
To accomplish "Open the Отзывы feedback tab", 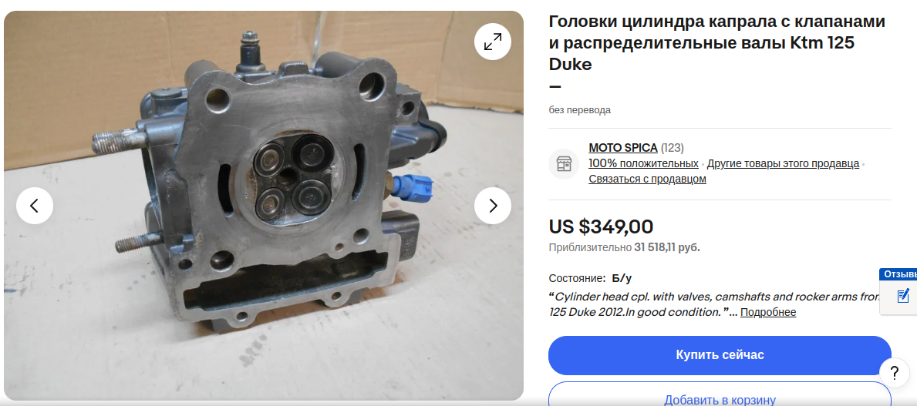I will point(898,274).
